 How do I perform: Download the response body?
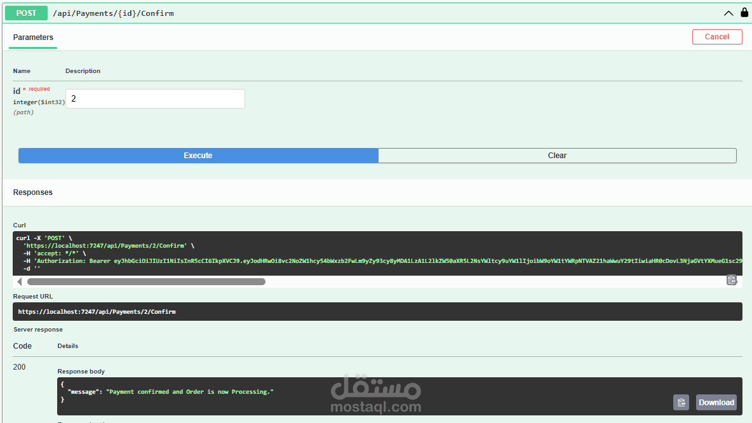click(716, 403)
